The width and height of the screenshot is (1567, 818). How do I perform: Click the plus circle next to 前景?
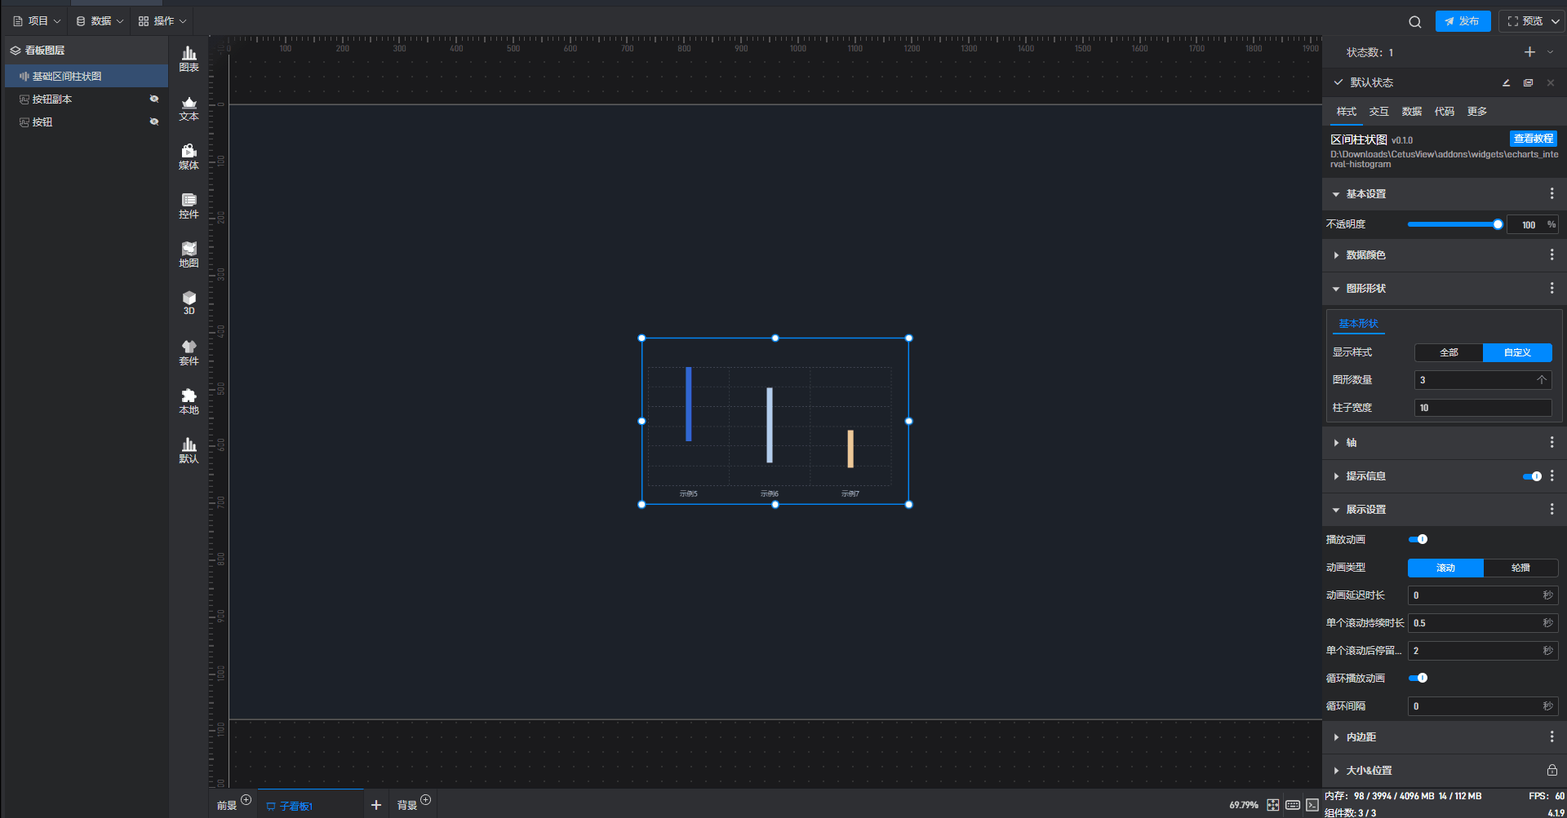point(246,799)
